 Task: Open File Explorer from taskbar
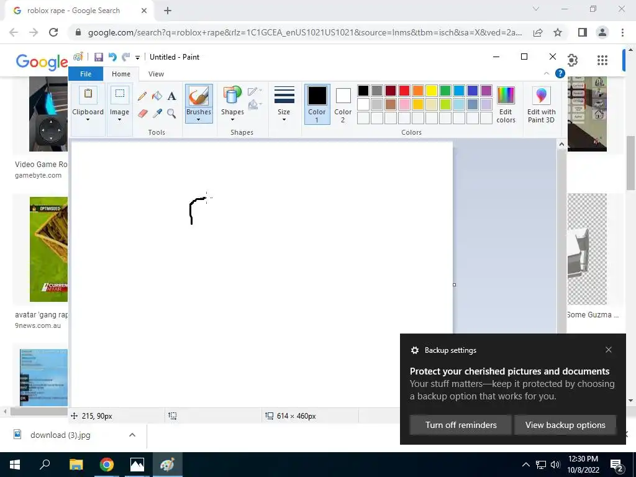76,465
